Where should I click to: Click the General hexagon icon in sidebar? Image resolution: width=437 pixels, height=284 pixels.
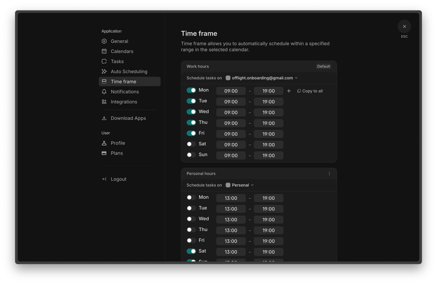coord(104,41)
